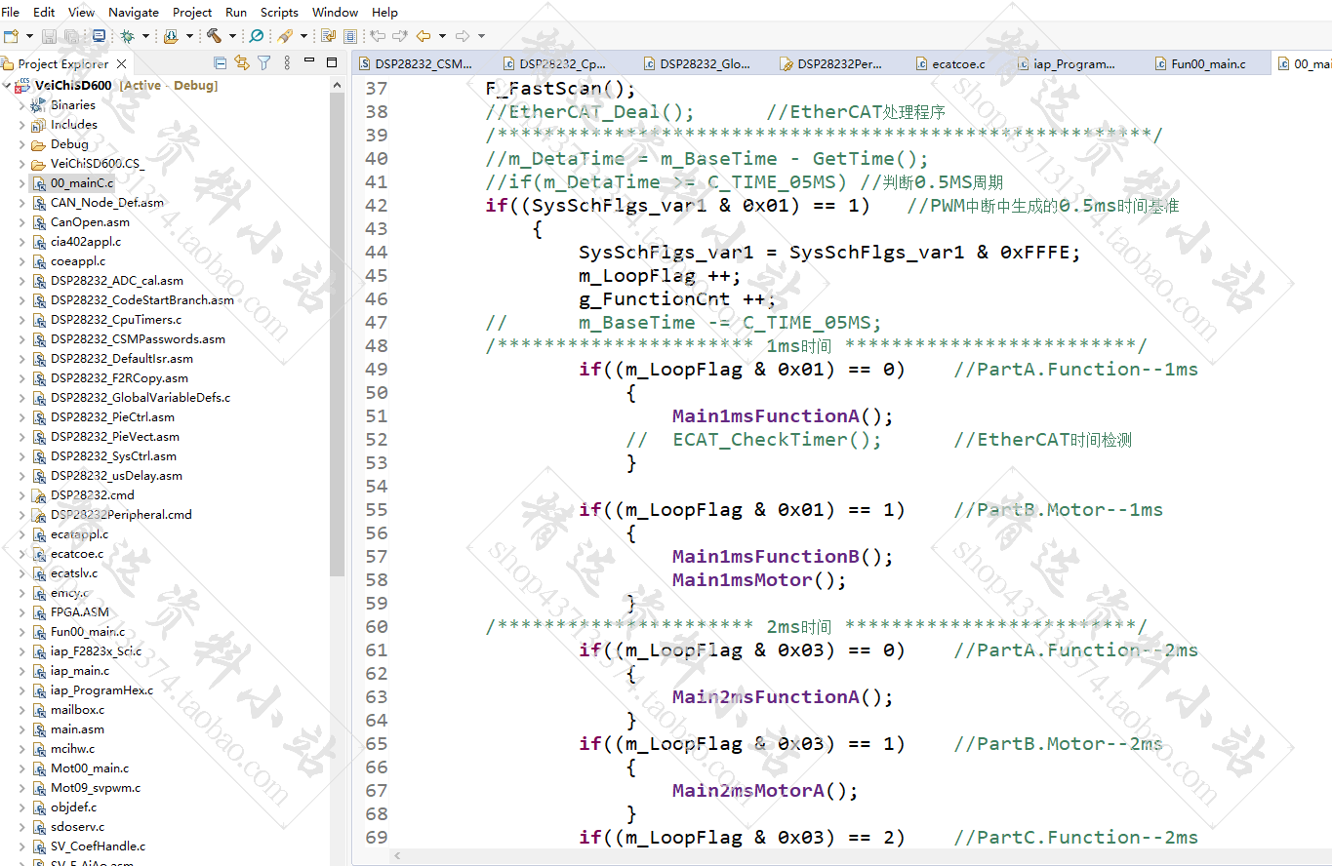Screen dimensions: 1332x866
Task: Open the Forward navigation history dropdown
Action: (481, 36)
